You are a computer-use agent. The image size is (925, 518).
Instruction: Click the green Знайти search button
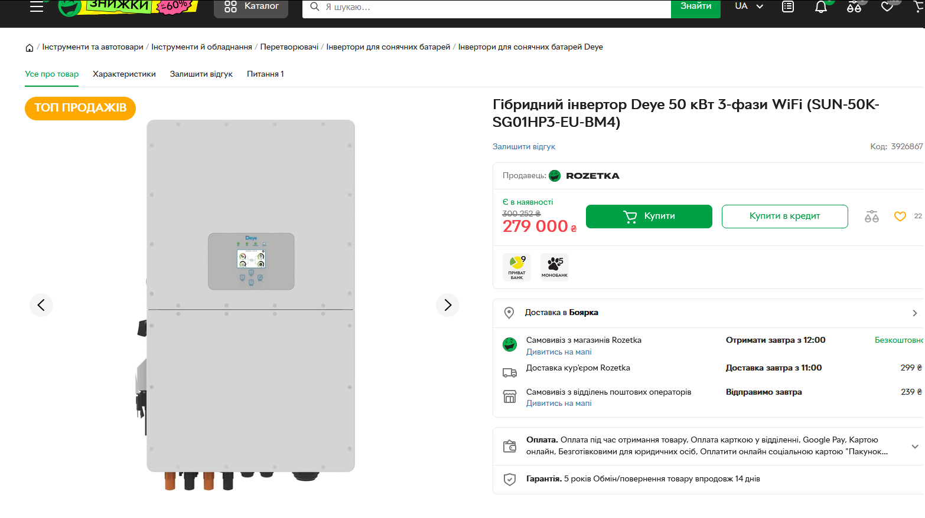coord(696,8)
